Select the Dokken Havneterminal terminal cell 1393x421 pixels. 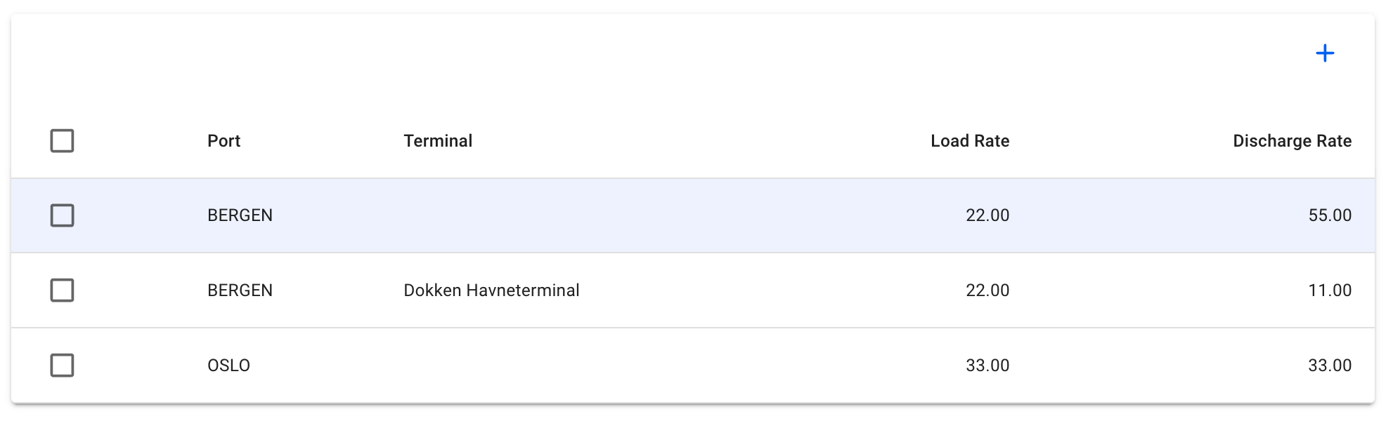pos(491,290)
